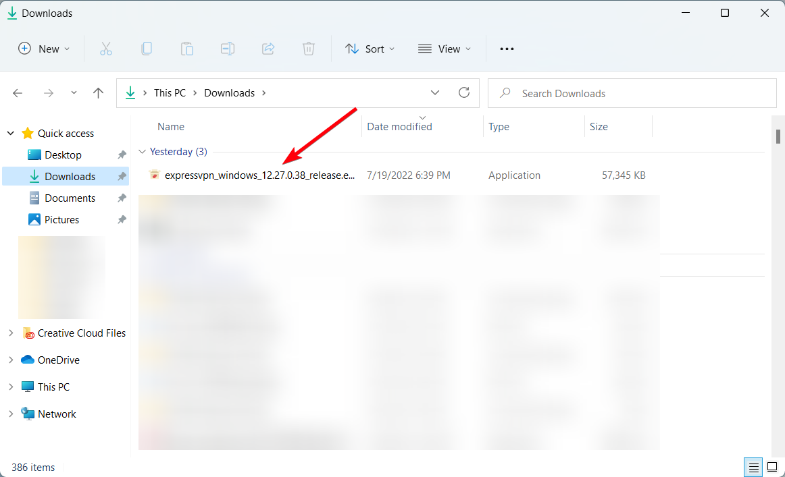Image resolution: width=785 pixels, height=477 pixels.
Task: Open the See more three-dots menu
Action: click(507, 49)
